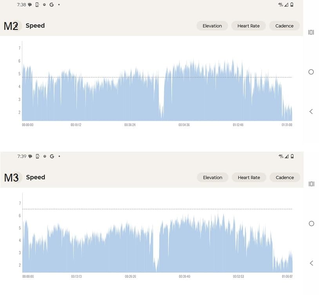
Task: Open the Elevation tab in M2 chart
Action: [212, 26]
